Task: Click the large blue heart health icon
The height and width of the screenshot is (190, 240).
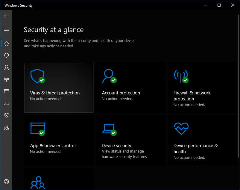Action: tap(181, 129)
